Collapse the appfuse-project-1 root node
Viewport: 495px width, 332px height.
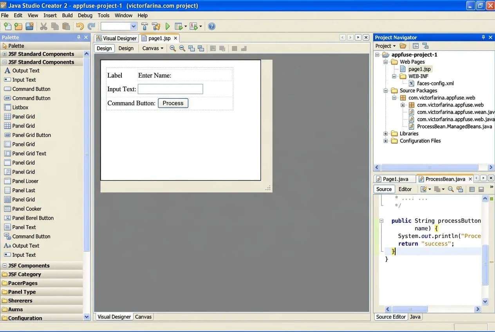click(x=377, y=55)
